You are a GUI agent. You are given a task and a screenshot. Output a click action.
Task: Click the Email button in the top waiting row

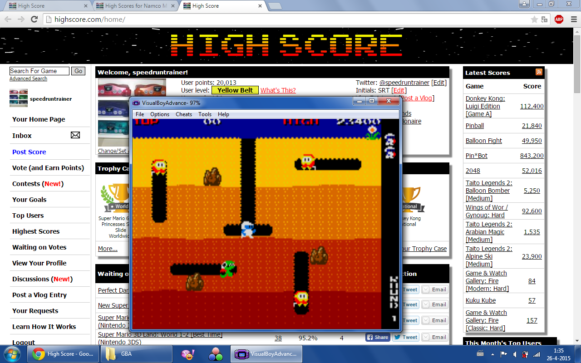[435, 289]
